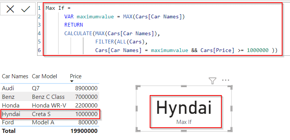Viewport: 290px width, 140px height.
Task: Open the card's More options ellipsis
Action: tap(225, 80)
